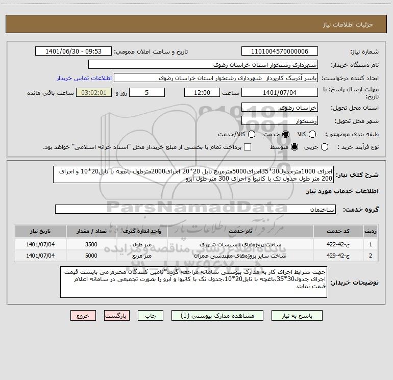Click the بازگشت back button

click(x=117, y=316)
